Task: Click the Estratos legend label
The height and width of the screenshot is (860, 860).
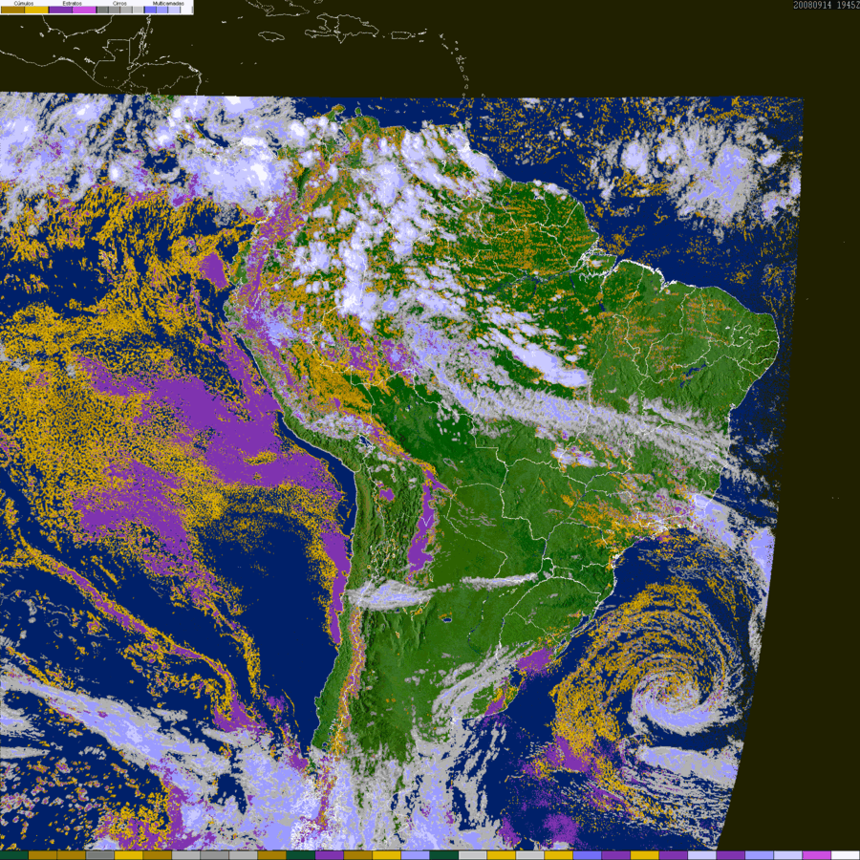Action: click(x=72, y=3)
